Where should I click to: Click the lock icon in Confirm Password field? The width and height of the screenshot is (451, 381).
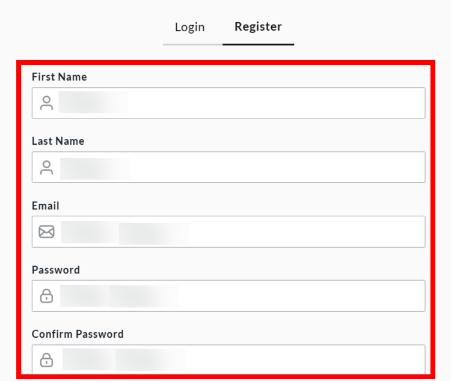click(46, 360)
